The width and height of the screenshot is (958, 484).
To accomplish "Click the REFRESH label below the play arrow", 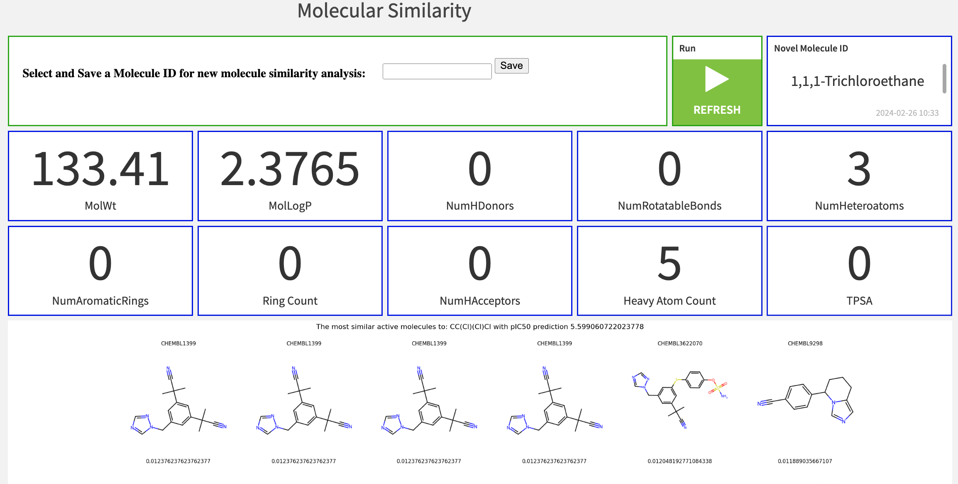I will pos(716,110).
